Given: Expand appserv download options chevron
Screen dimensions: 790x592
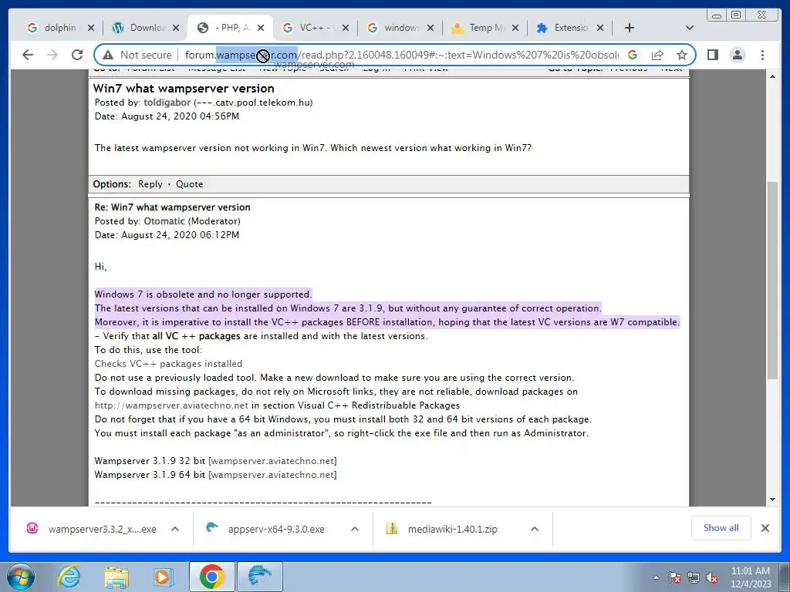Looking at the screenshot, I should tap(355, 529).
